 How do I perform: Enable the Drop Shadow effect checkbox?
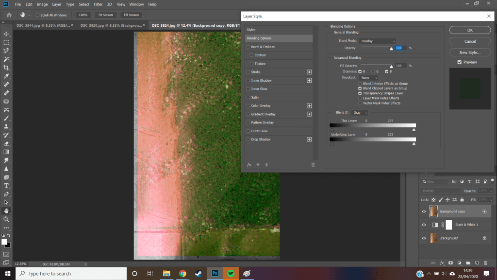pyautogui.click(x=248, y=140)
